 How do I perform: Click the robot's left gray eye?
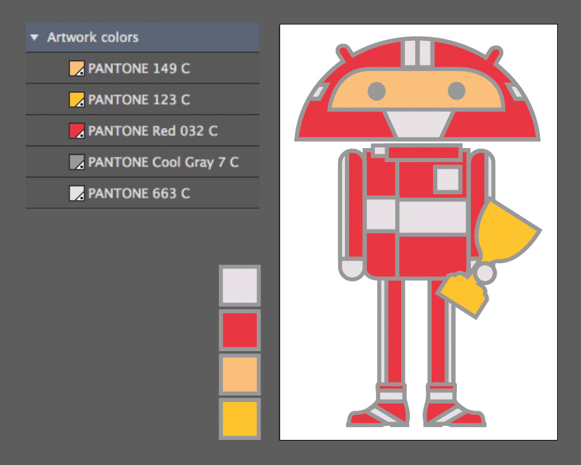(377, 91)
